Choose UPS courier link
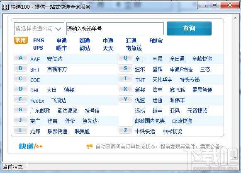The width and height of the screenshot is (241, 173). click(38, 48)
